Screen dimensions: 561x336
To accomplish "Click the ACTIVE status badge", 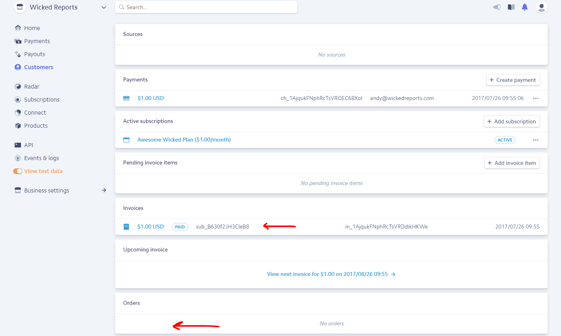I will [x=505, y=140].
